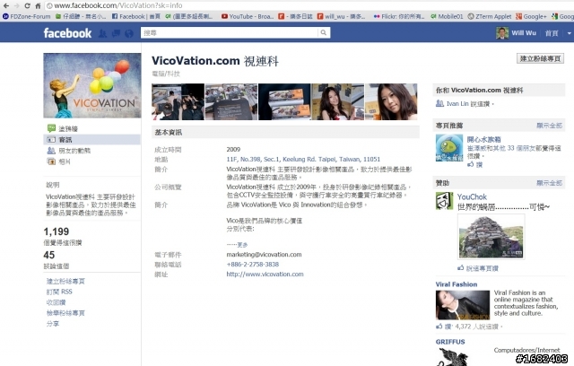Screen dimensions: 574x366
Task: Show all recommended pages link
Action: (x=549, y=126)
